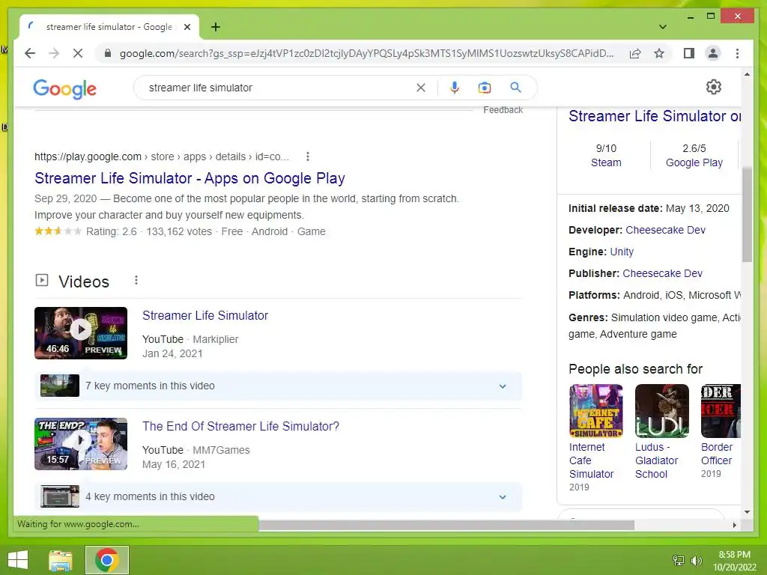
Task: Open Internet Cafe Simulator thumbnail
Action: 595,411
